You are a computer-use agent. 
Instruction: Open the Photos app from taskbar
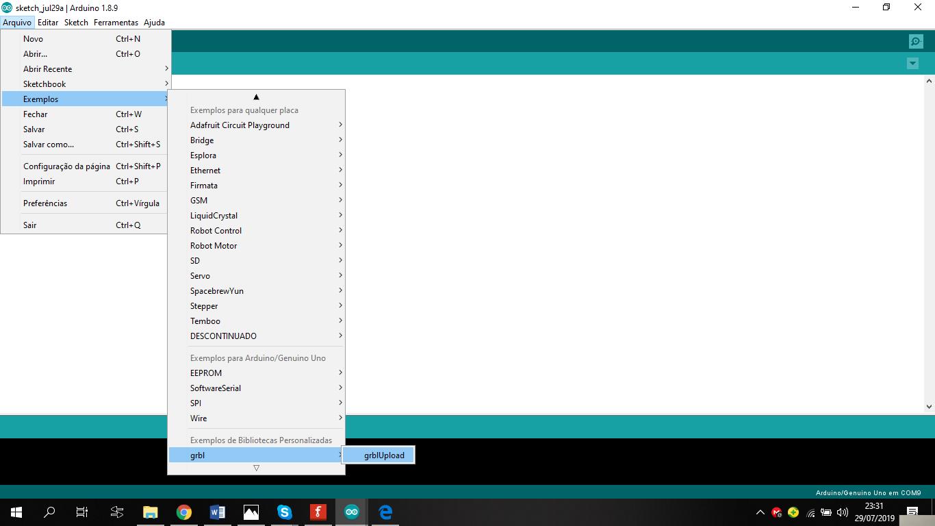(251, 512)
